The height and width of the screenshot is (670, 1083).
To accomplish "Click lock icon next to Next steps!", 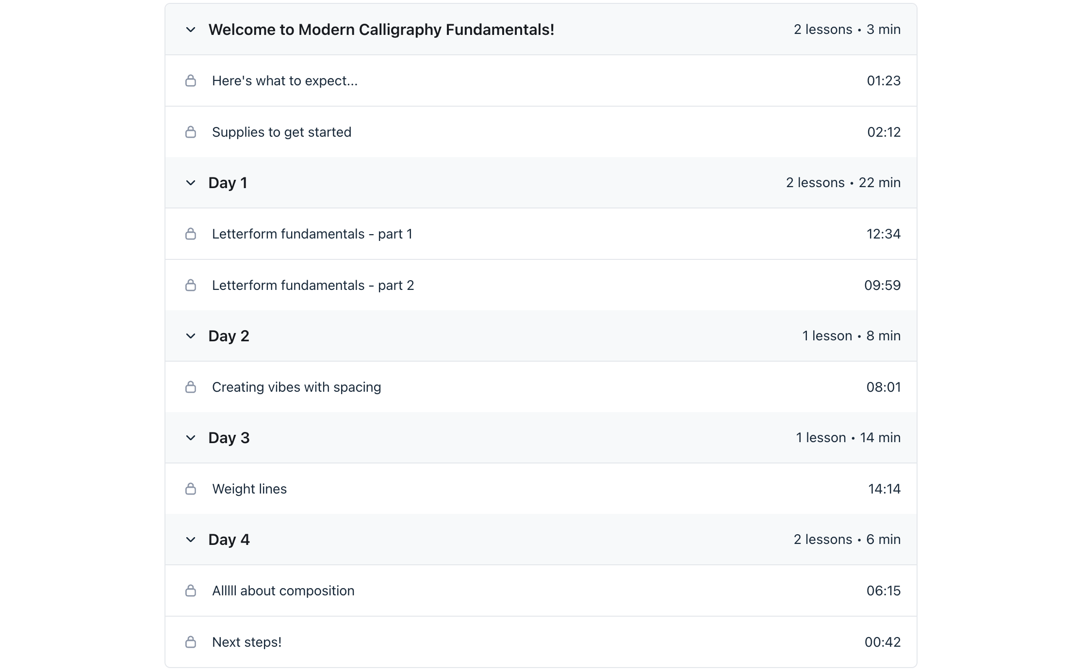I will (191, 642).
